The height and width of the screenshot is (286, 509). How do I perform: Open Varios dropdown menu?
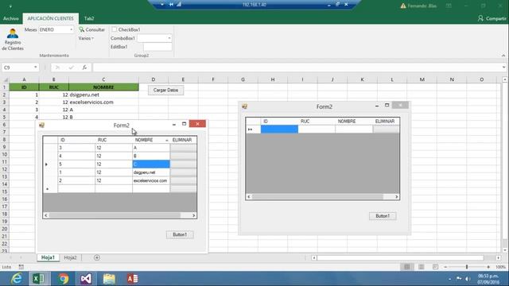coord(86,38)
